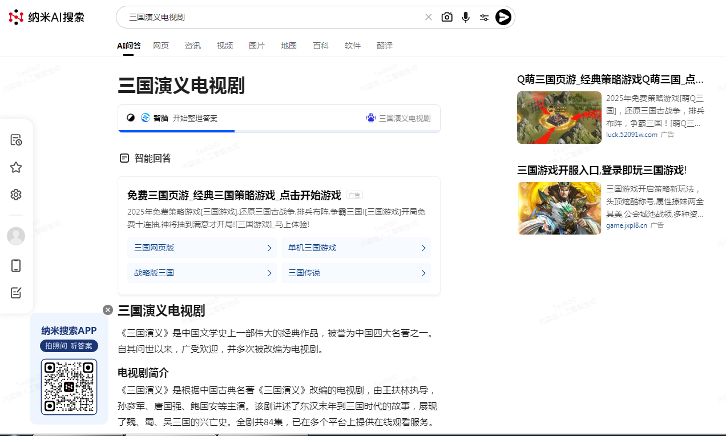Expand the 单机三国游戏 entry chevron

point(423,248)
